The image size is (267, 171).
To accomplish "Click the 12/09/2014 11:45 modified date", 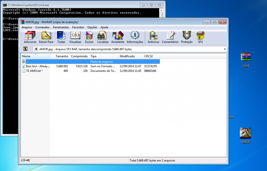I will point(130,71).
